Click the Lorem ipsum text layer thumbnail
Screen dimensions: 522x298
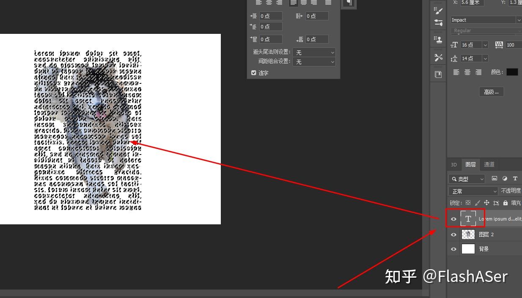[x=468, y=218]
